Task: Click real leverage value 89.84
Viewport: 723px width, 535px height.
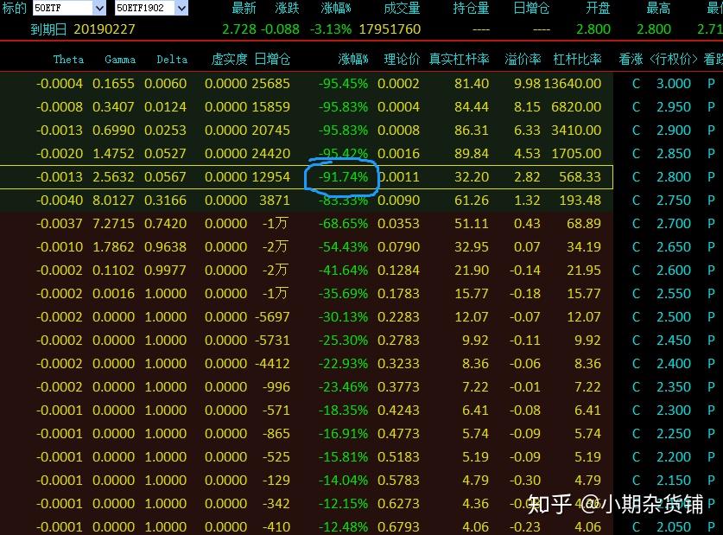Action: pos(472,154)
